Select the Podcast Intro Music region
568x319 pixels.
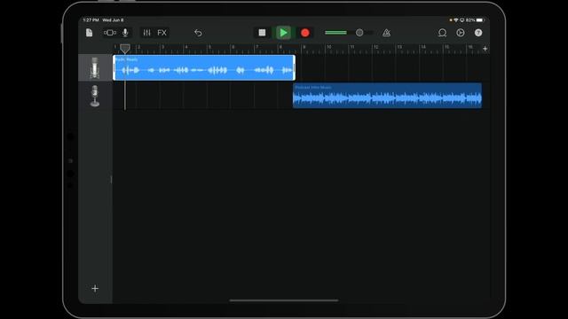[x=387, y=96]
